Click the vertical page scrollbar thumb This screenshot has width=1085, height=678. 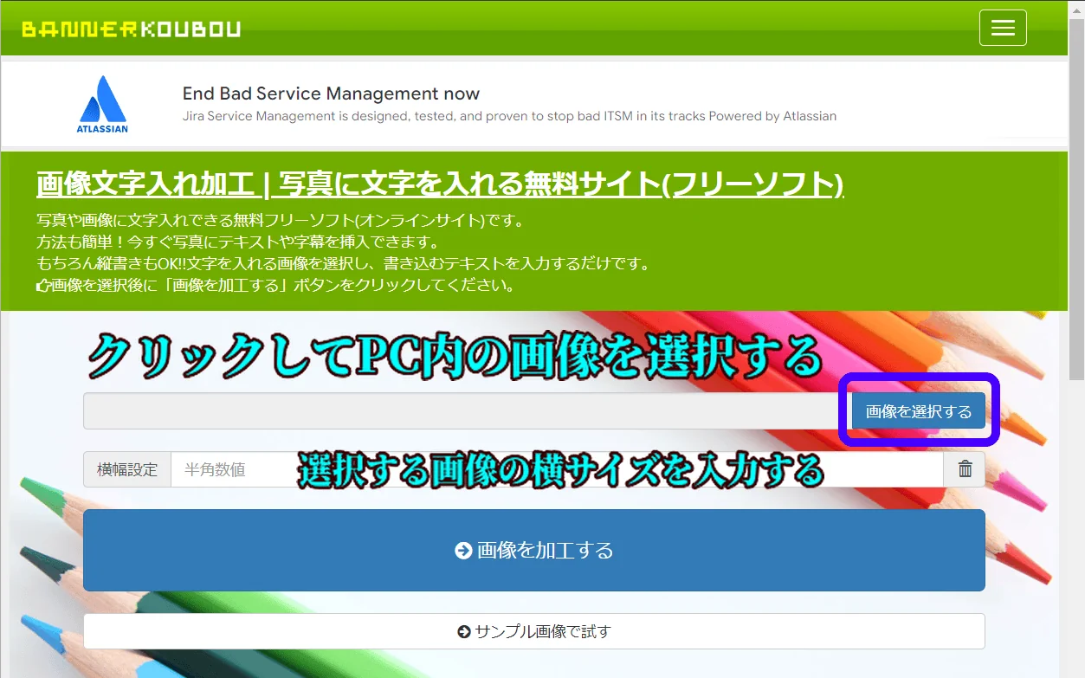point(1076,199)
